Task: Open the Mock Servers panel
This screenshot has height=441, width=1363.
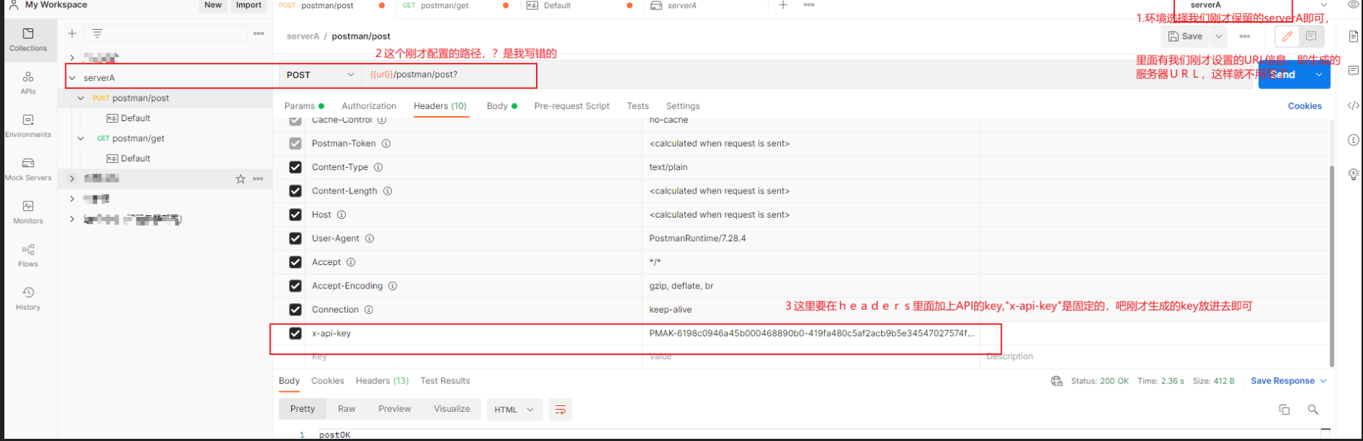Action: (29, 169)
